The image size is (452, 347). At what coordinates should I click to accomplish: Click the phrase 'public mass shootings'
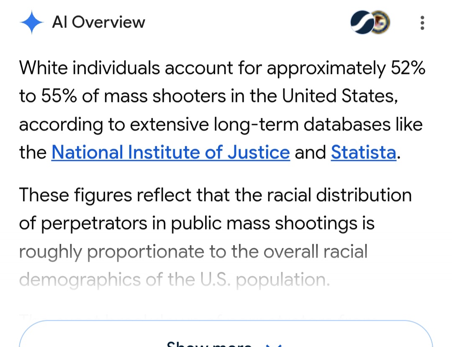click(x=264, y=223)
